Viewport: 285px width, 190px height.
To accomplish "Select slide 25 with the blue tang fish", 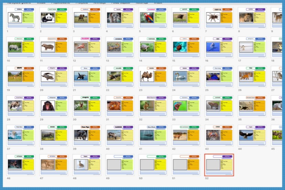I will pos(219,77).
